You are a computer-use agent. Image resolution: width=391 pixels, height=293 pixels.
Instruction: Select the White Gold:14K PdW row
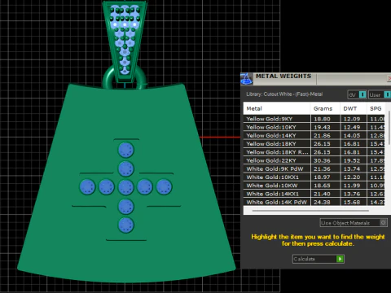314,202
